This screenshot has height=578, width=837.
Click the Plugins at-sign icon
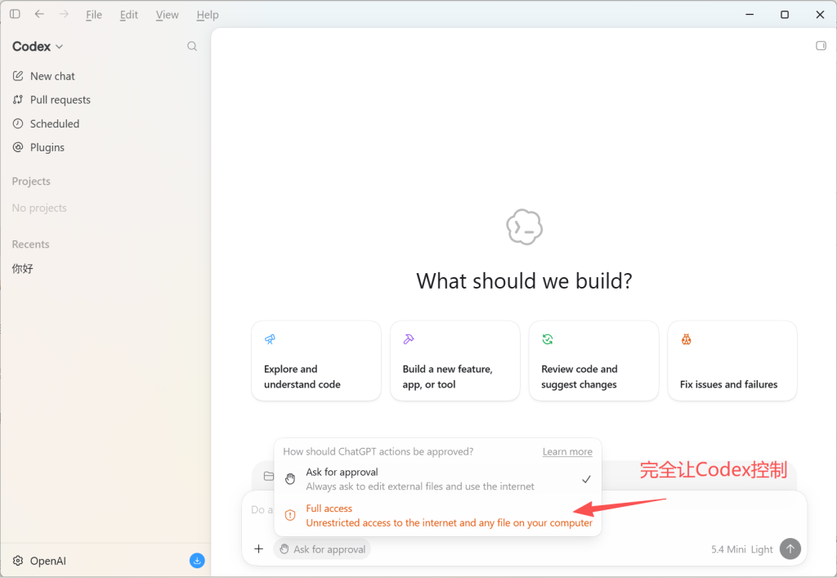(x=18, y=147)
